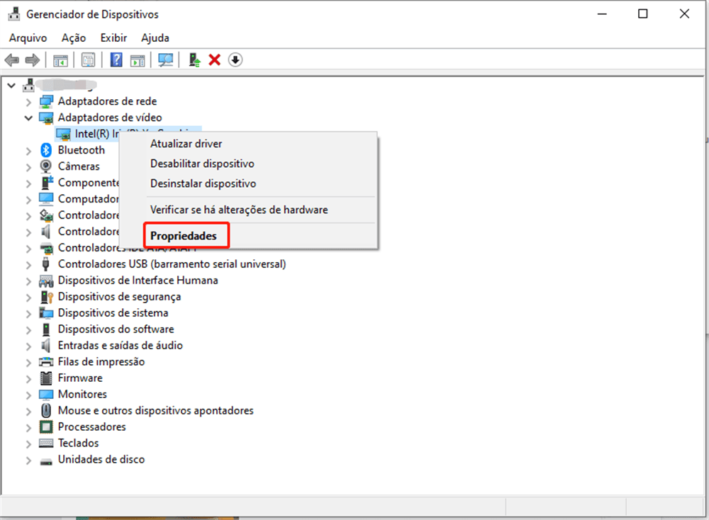Open the Exibir menu
Image resolution: width=709 pixels, height=520 pixels.
pos(113,38)
